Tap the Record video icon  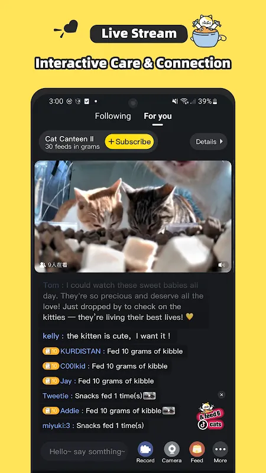(145, 449)
